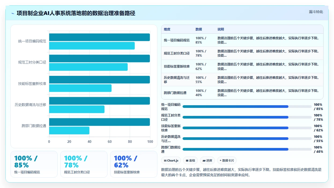This screenshot has width=334, height=188.
Task: Select the 进度 chip
Action: coord(207,160)
